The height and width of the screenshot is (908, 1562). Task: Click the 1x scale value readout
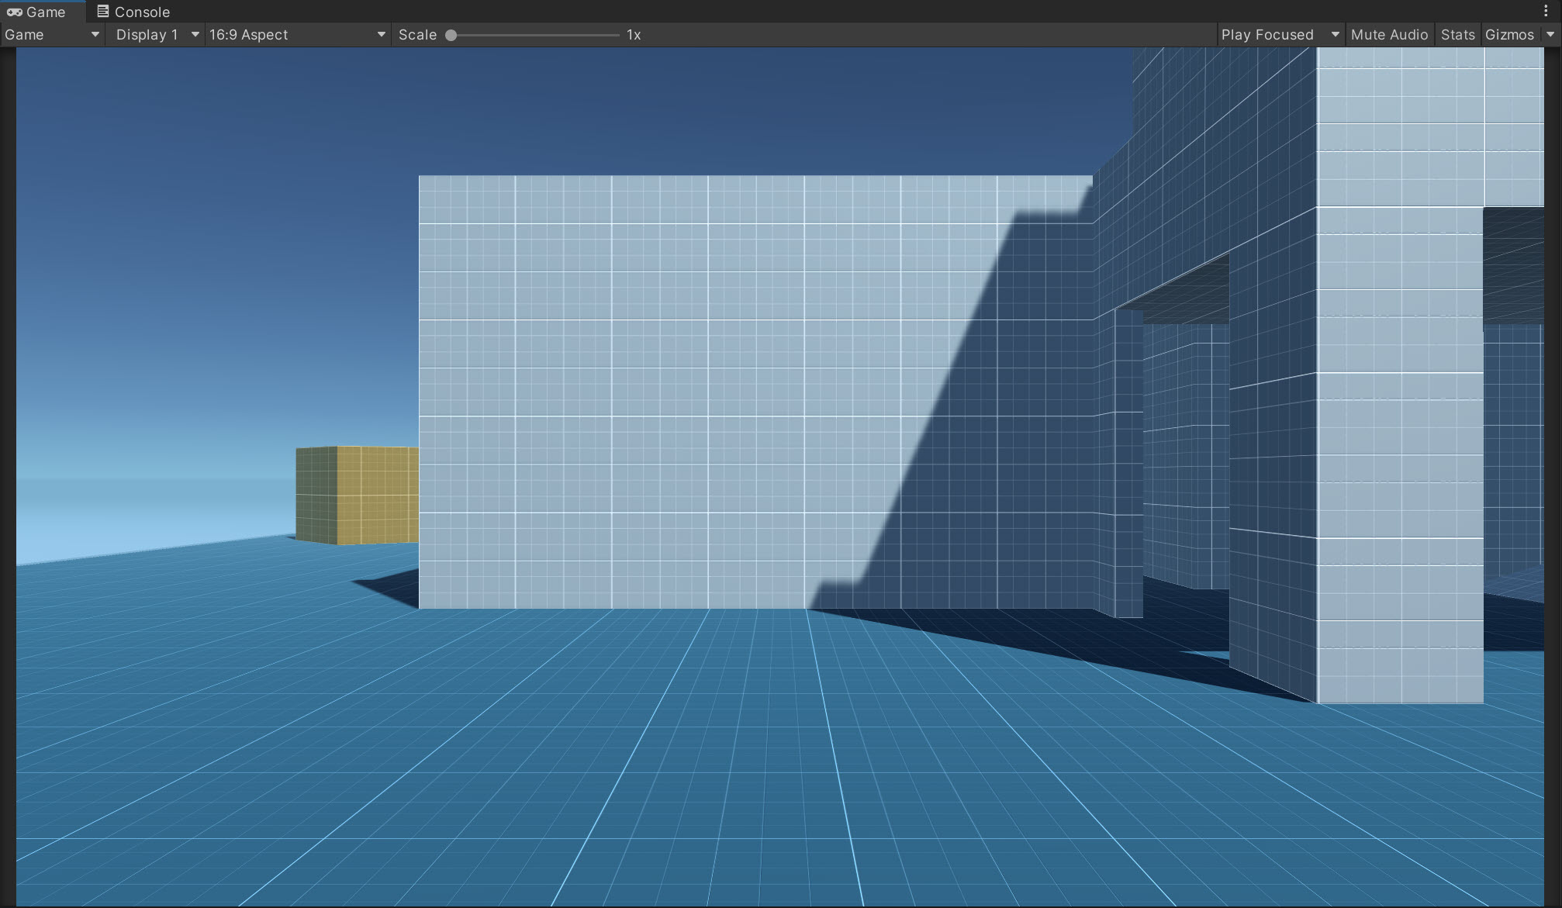pos(634,35)
